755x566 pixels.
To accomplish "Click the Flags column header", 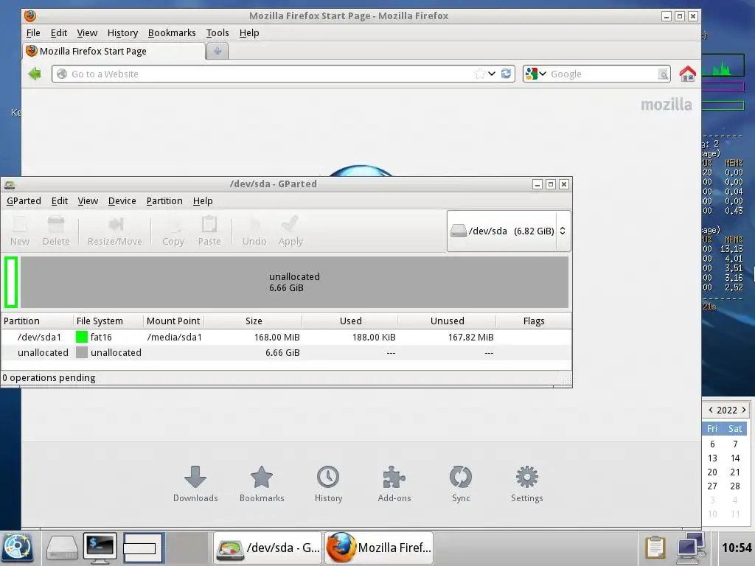I will [x=534, y=321].
